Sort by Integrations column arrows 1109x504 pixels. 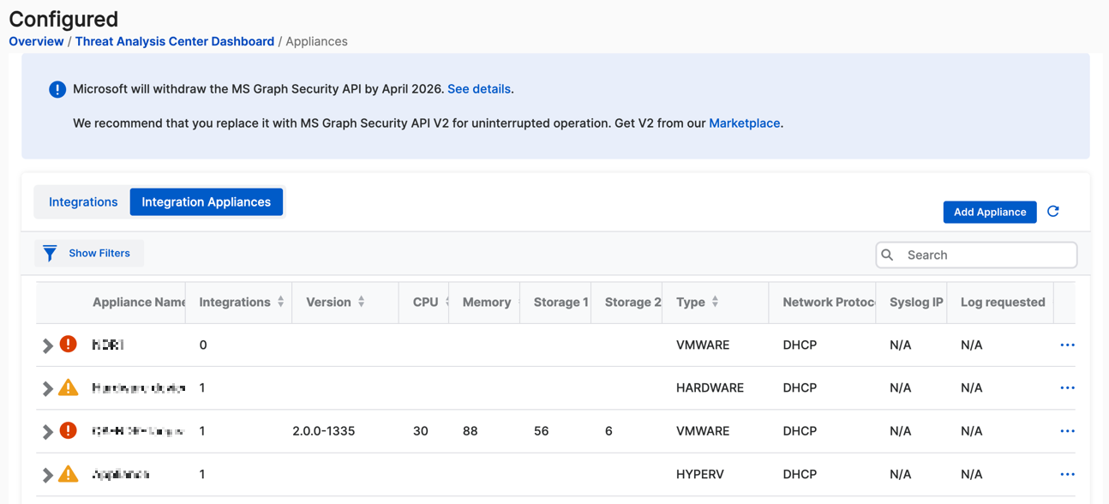(x=280, y=302)
